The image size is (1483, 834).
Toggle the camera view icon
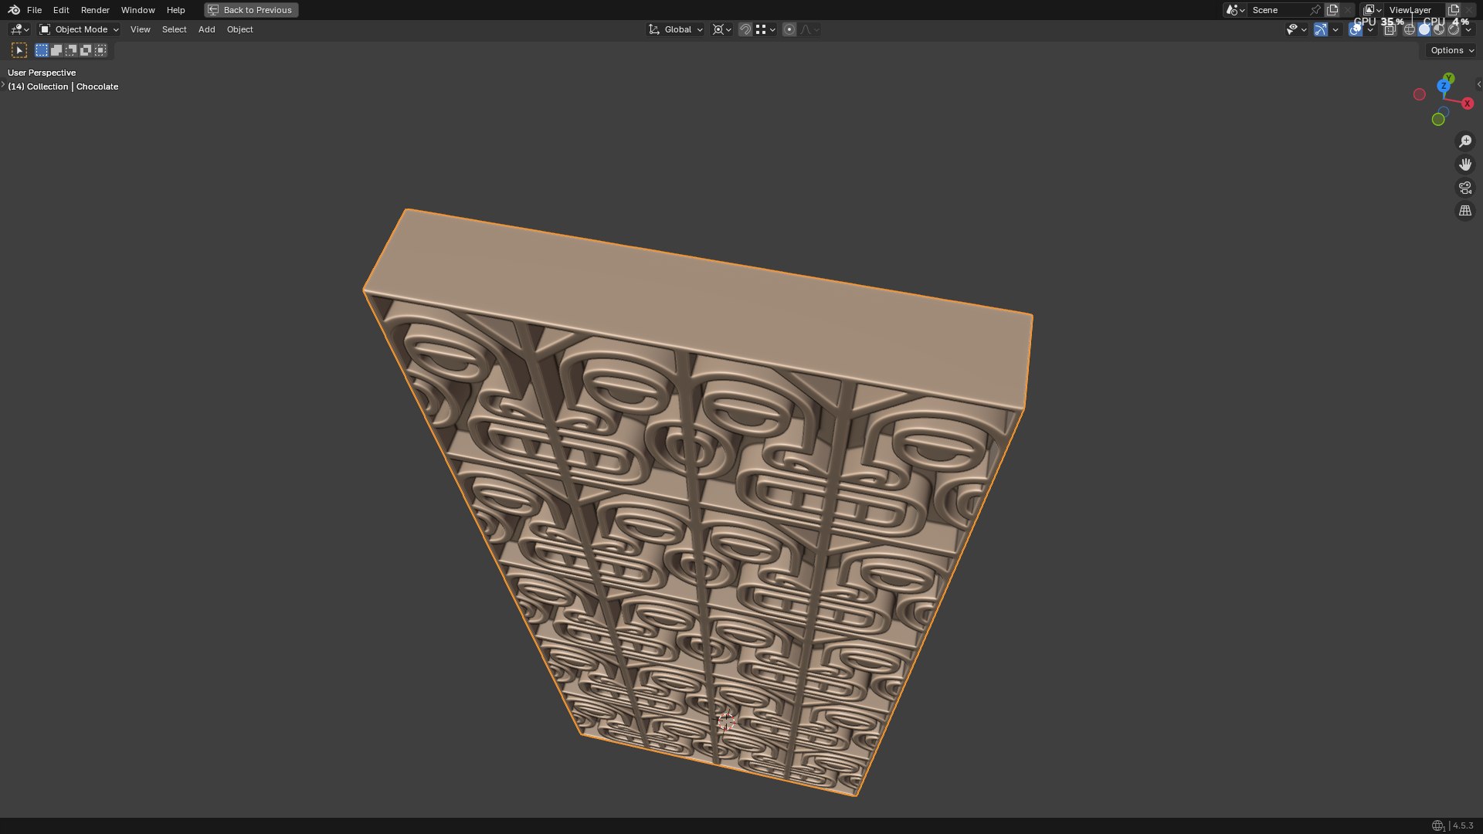1465,188
